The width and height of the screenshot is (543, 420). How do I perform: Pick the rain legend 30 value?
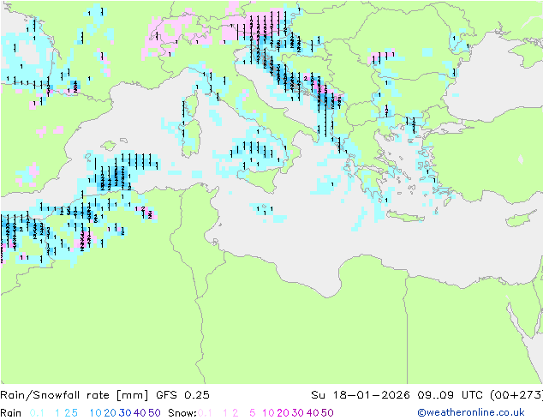click(x=125, y=413)
